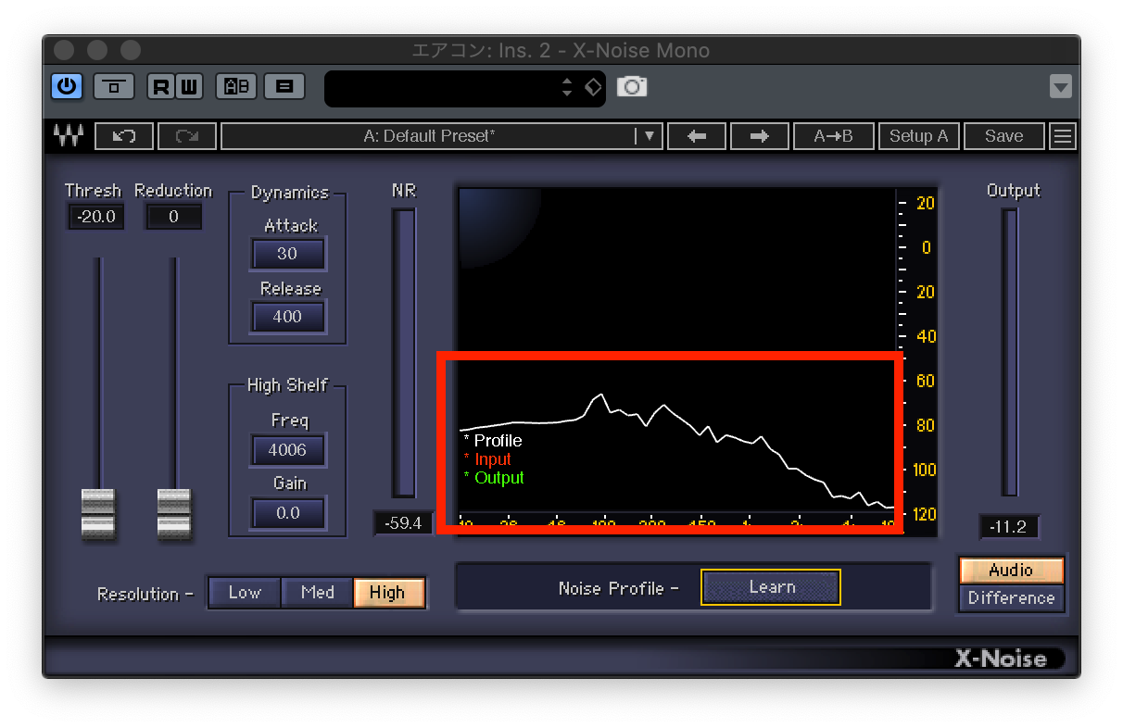Toggle the green Output trace in the graph
Image resolution: width=1123 pixels, height=728 pixels.
click(x=499, y=478)
